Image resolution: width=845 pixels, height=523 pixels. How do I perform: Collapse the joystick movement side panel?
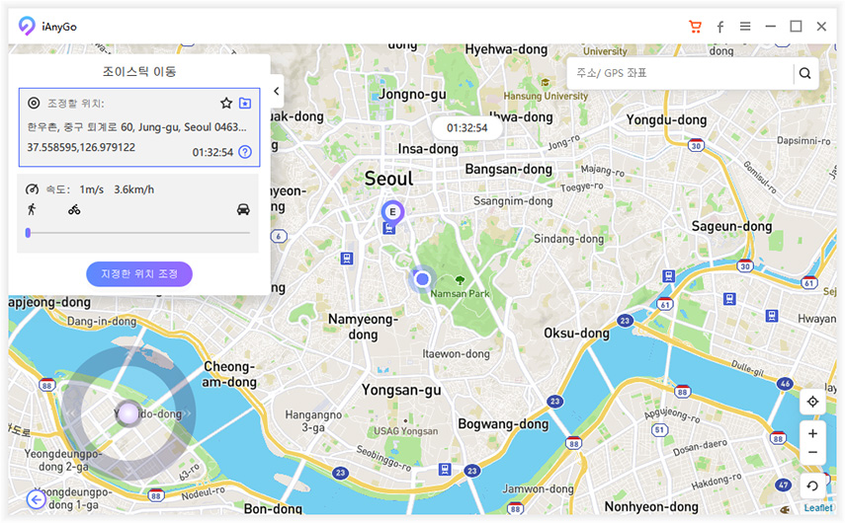(277, 91)
